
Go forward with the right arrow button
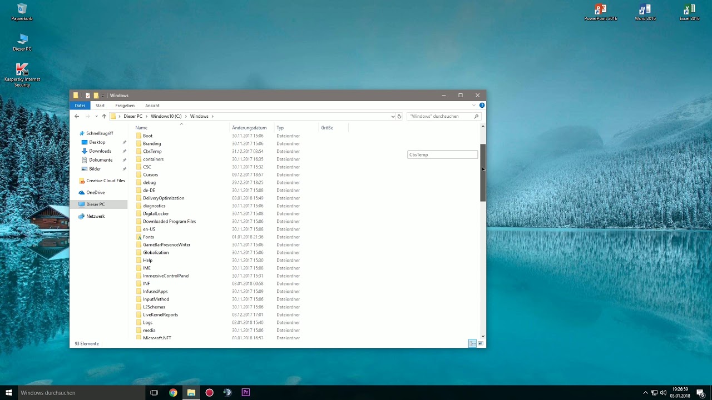88,116
